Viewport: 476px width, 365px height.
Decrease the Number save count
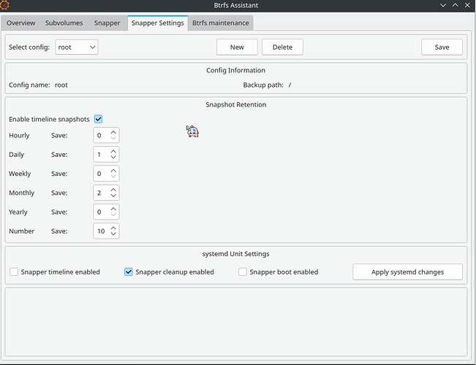click(x=113, y=234)
